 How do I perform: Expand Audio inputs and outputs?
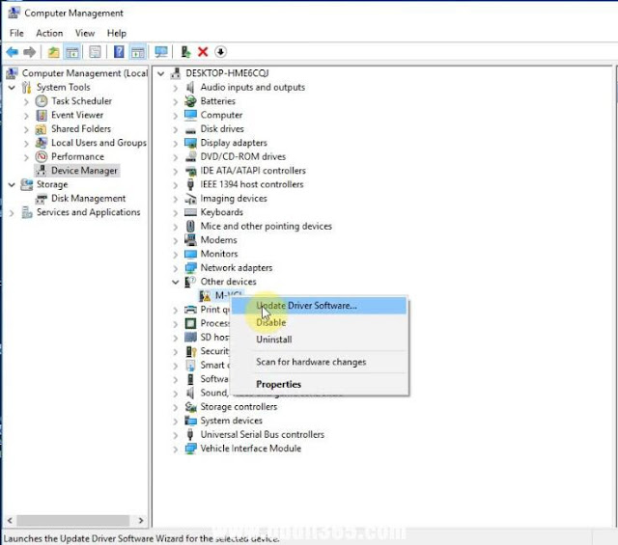point(176,88)
